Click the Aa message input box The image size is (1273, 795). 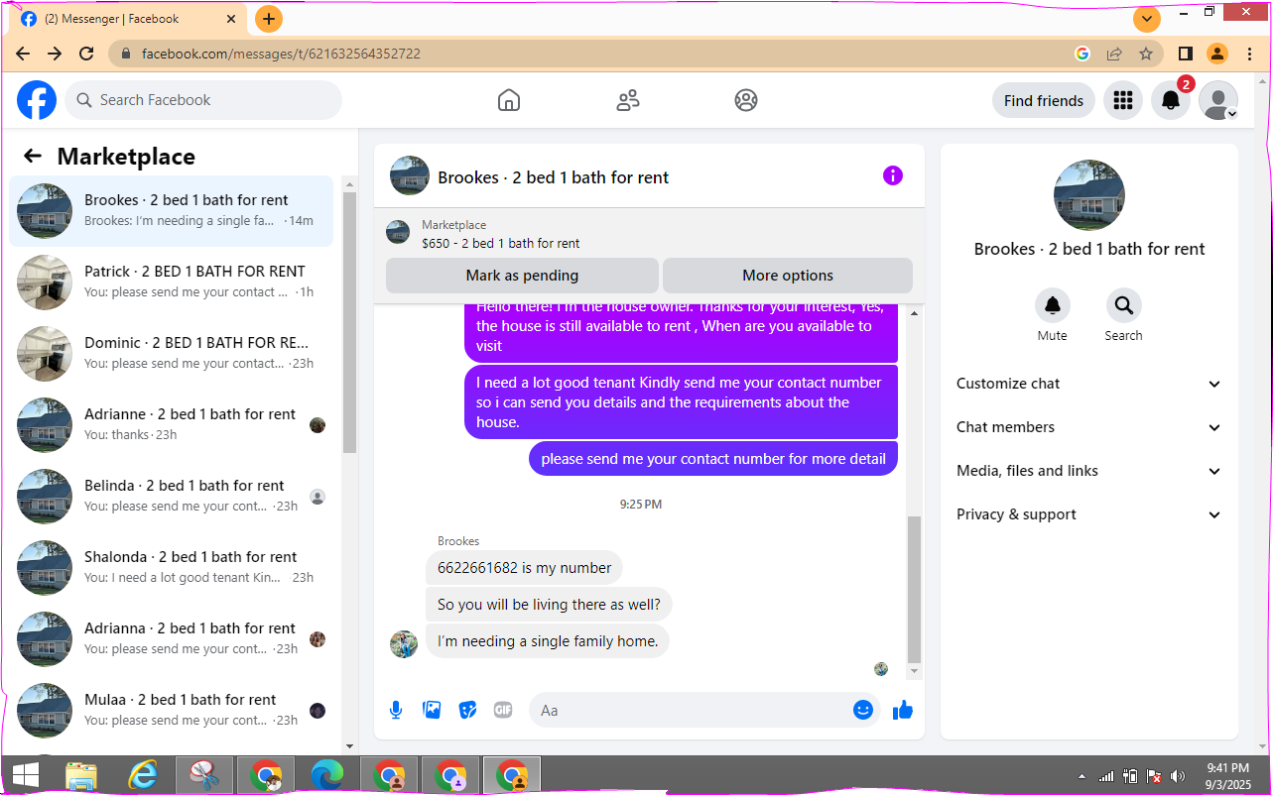(691, 710)
